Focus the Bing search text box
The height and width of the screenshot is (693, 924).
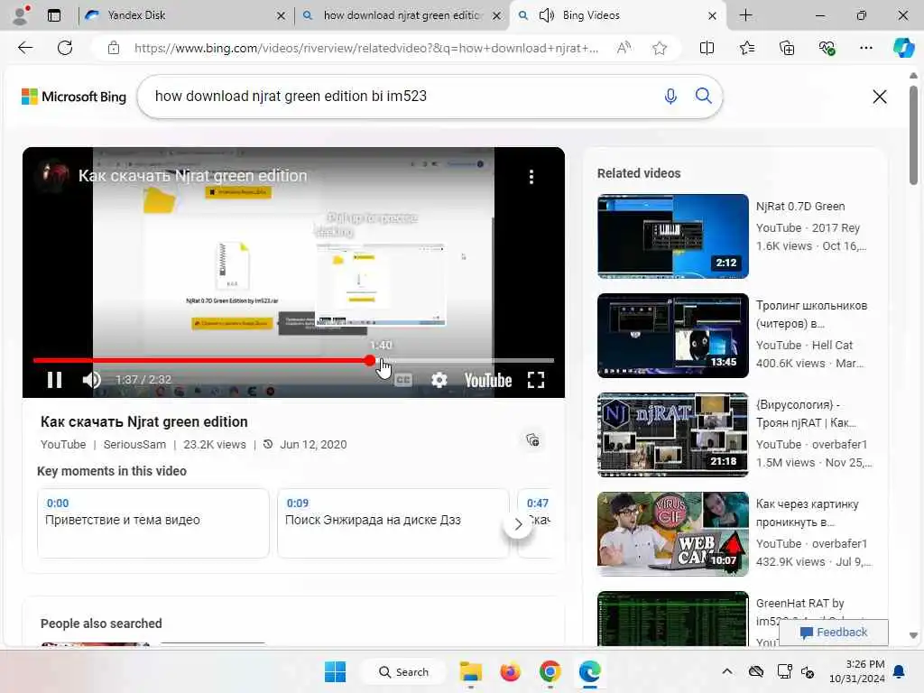pyautogui.click(x=401, y=96)
